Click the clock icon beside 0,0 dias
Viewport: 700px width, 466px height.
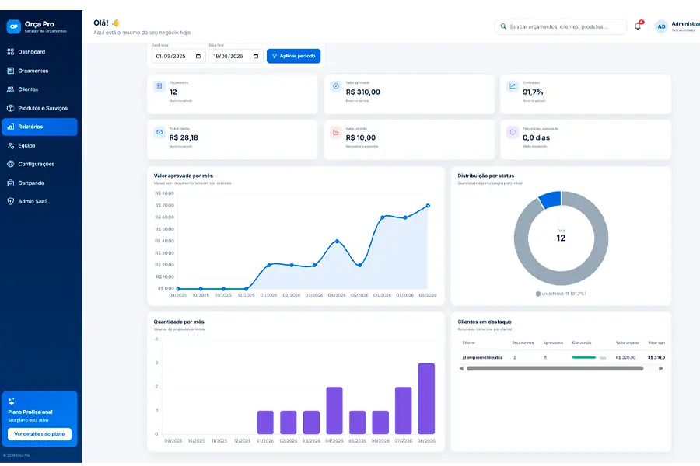(513, 132)
